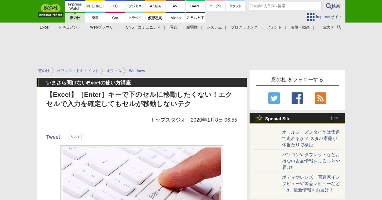The image size is (382, 200).
Task: Open the INTERNET tab
Action: tap(95, 6)
